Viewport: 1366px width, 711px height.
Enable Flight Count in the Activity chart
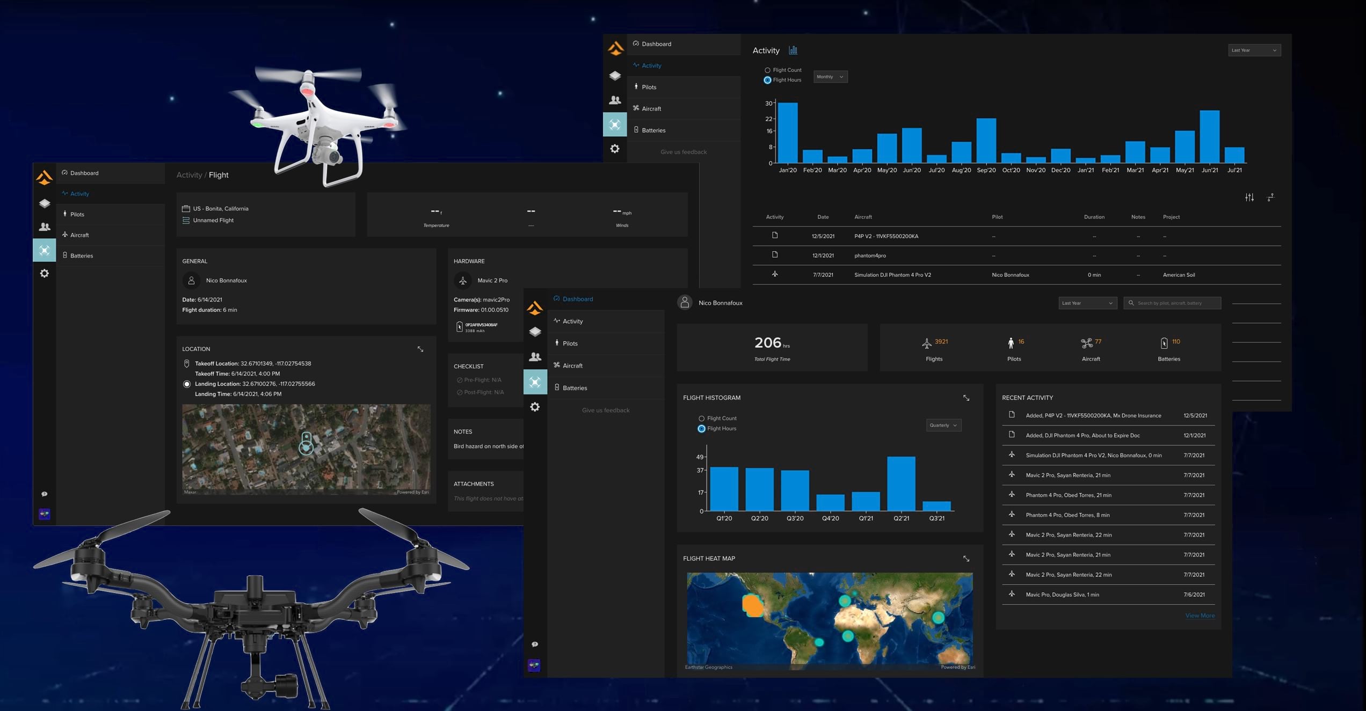click(767, 70)
